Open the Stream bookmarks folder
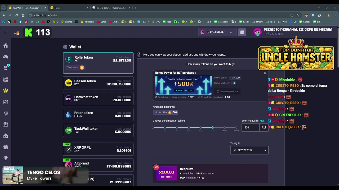This screenshot has width=339, height=190. pos(257,22)
